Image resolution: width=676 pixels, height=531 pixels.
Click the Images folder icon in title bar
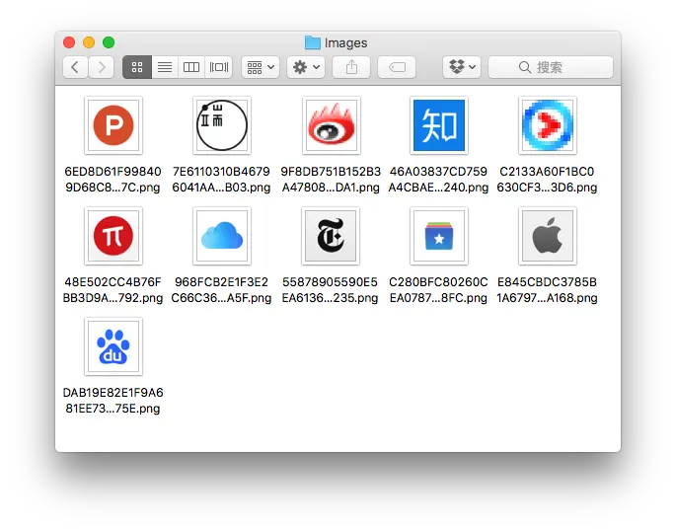[313, 42]
